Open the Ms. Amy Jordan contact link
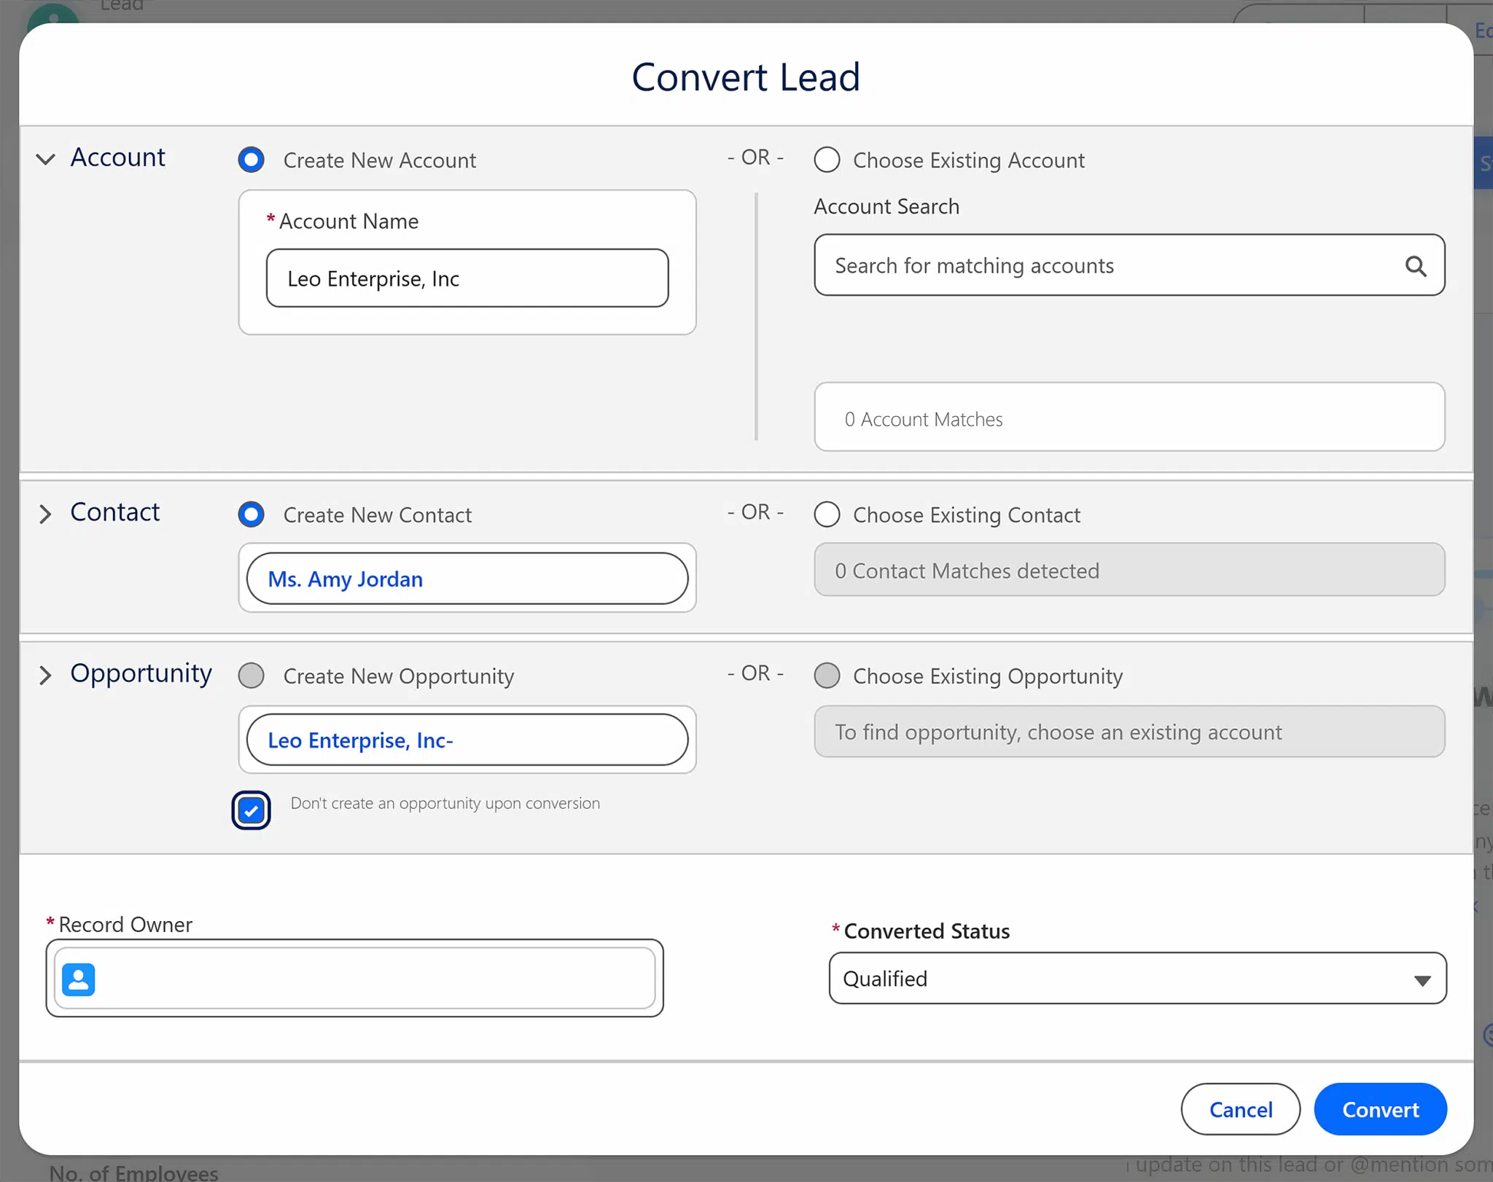Viewport: 1493px width, 1182px height. pos(345,579)
